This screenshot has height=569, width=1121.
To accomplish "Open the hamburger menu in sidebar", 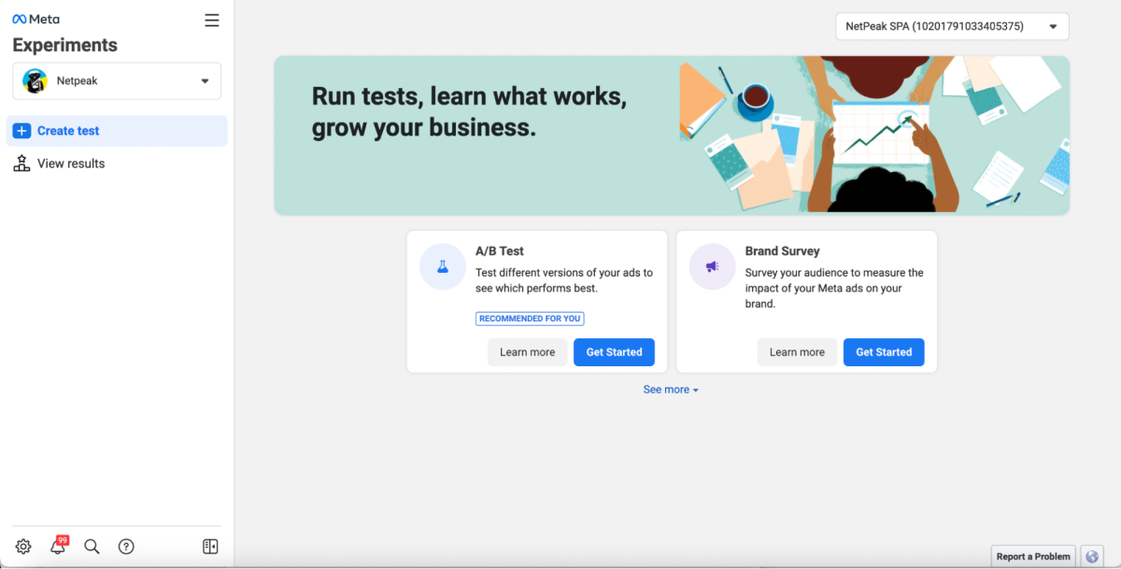I will tap(212, 20).
